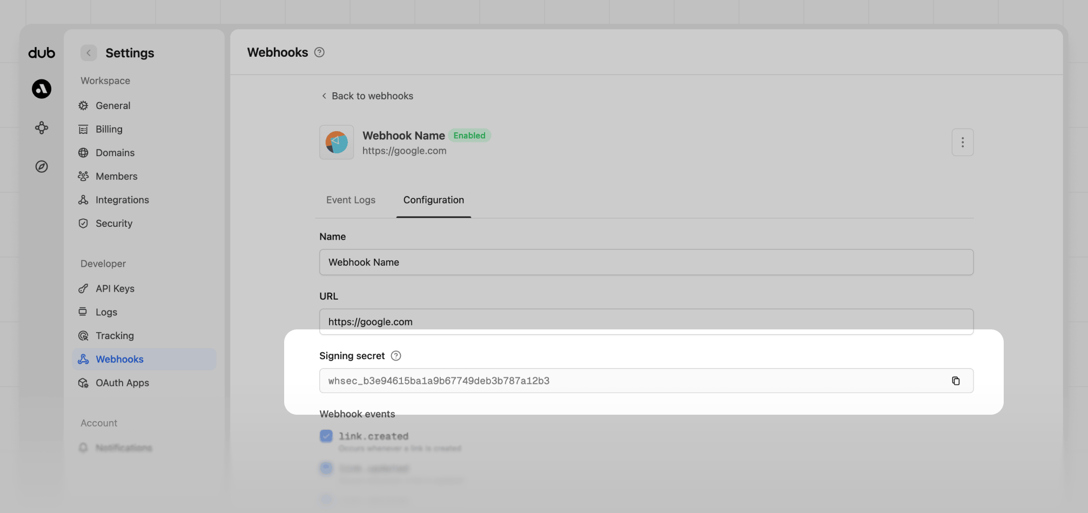Click the dub logo
The height and width of the screenshot is (513, 1088).
[x=42, y=53]
